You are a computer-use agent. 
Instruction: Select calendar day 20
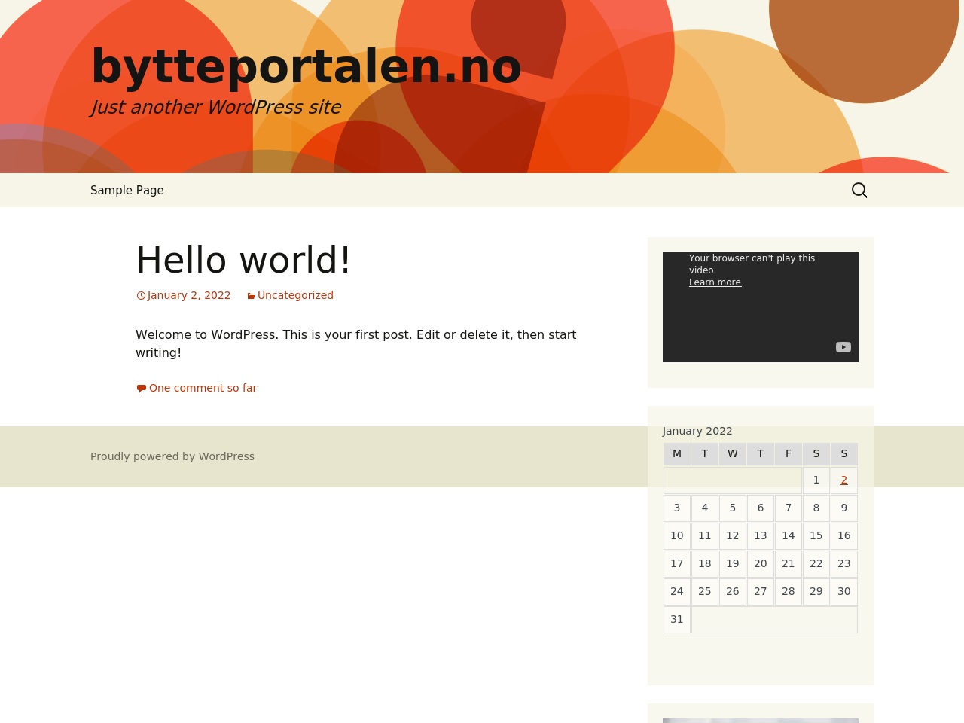761,563
